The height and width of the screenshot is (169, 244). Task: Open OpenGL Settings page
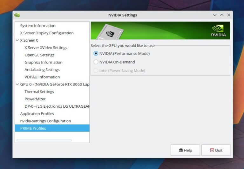[x=39, y=55]
